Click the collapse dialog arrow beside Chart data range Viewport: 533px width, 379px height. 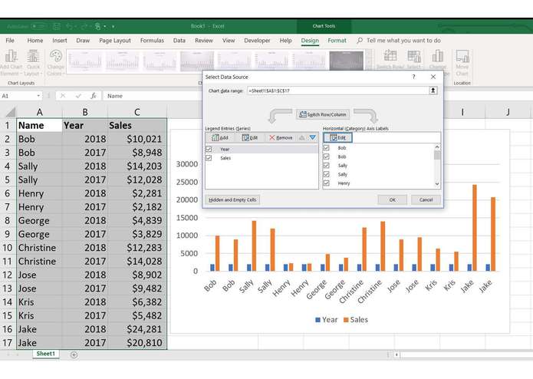pos(433,91)
